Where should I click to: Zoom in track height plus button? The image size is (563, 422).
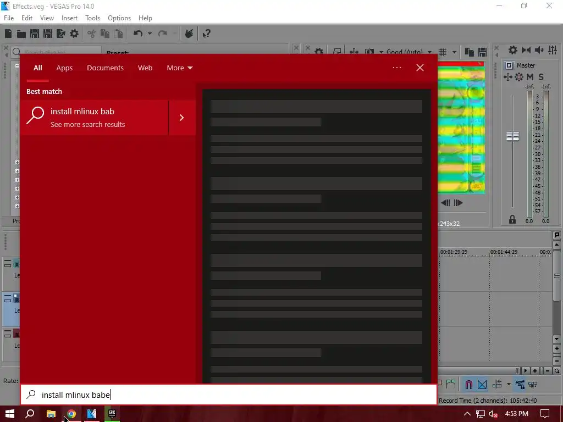point(557,348)
